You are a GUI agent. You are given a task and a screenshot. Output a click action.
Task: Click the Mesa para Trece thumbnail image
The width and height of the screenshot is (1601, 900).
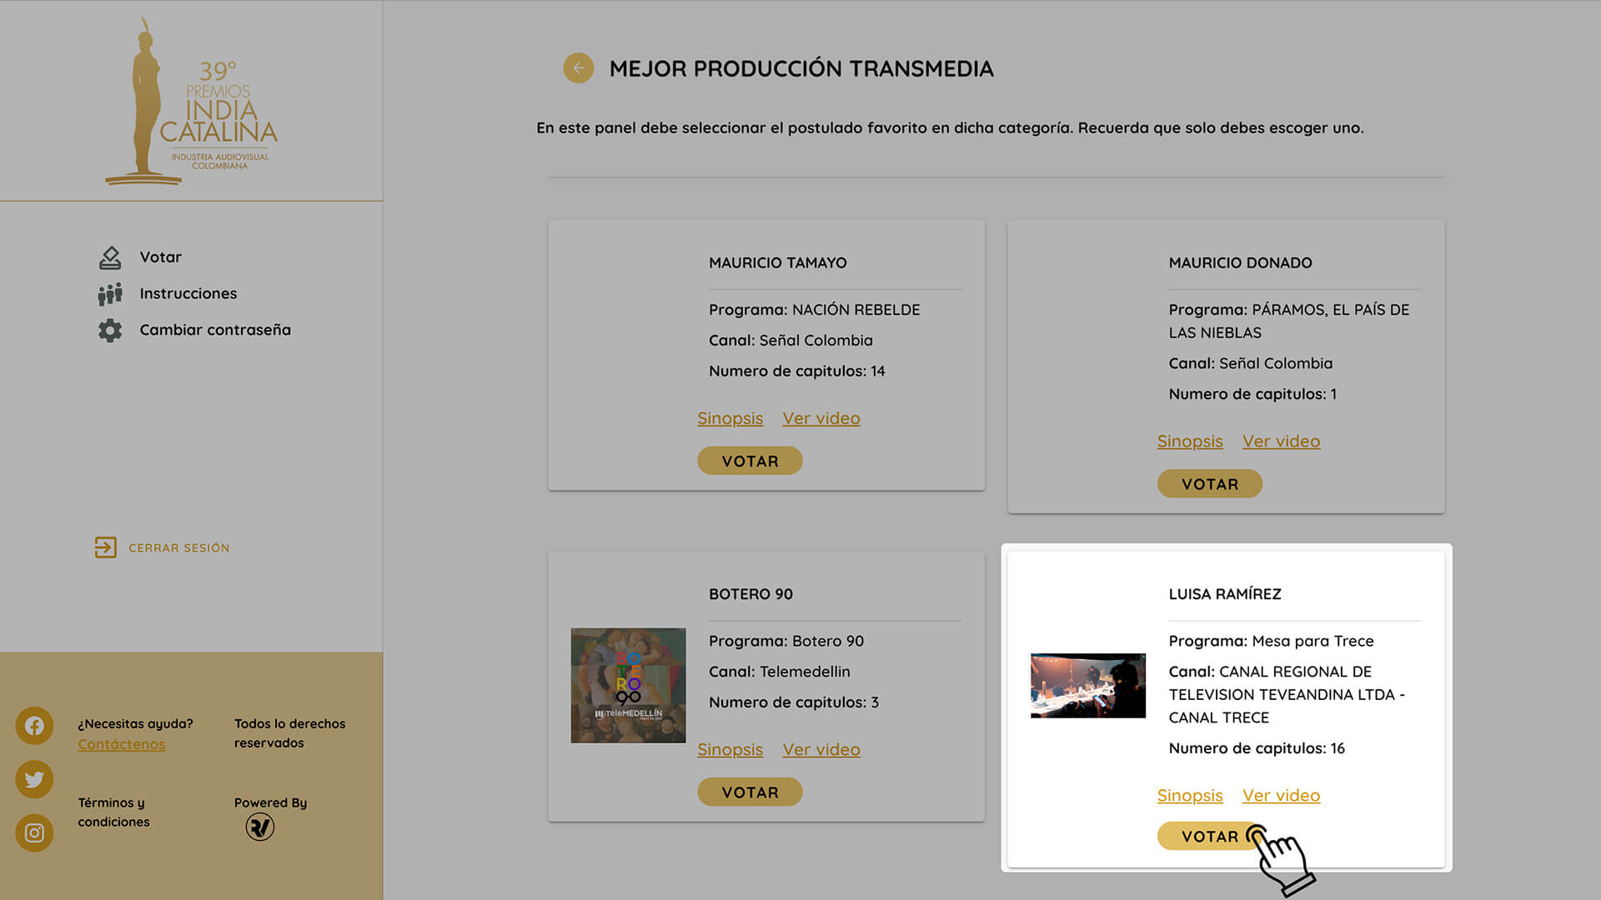tap(1087, 685)
